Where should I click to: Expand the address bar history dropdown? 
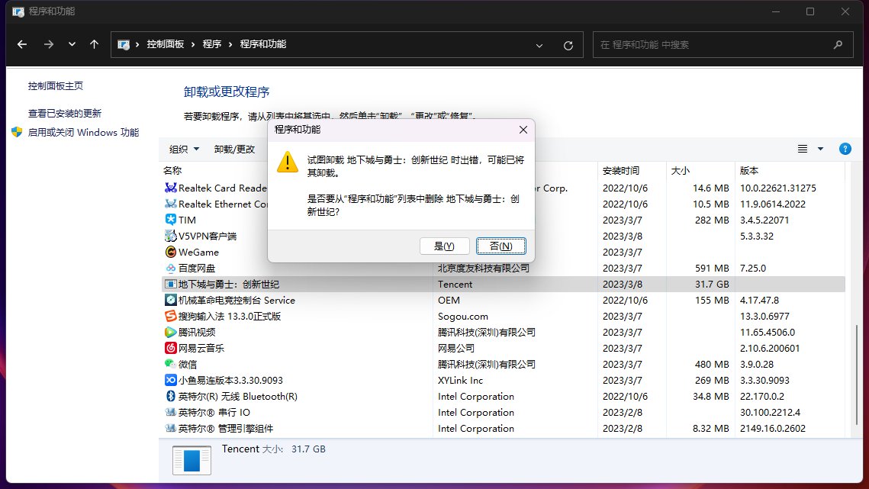point(539,46)
